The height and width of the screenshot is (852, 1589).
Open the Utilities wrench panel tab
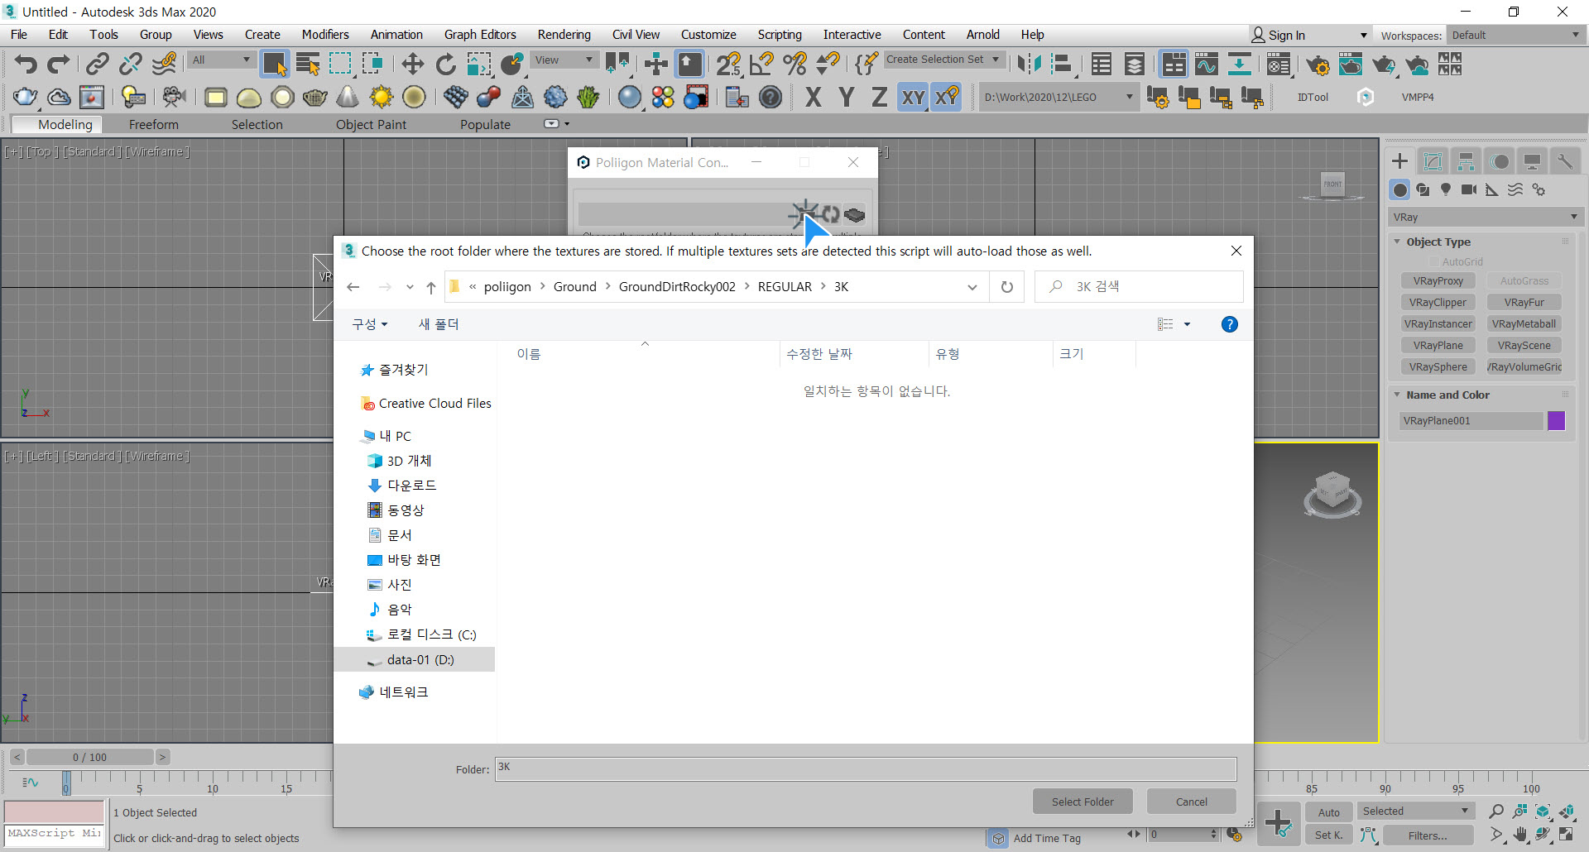[x=1565, y=161]
